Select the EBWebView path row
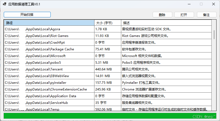This screenshot has width=220, height=121. pos(49,76)
